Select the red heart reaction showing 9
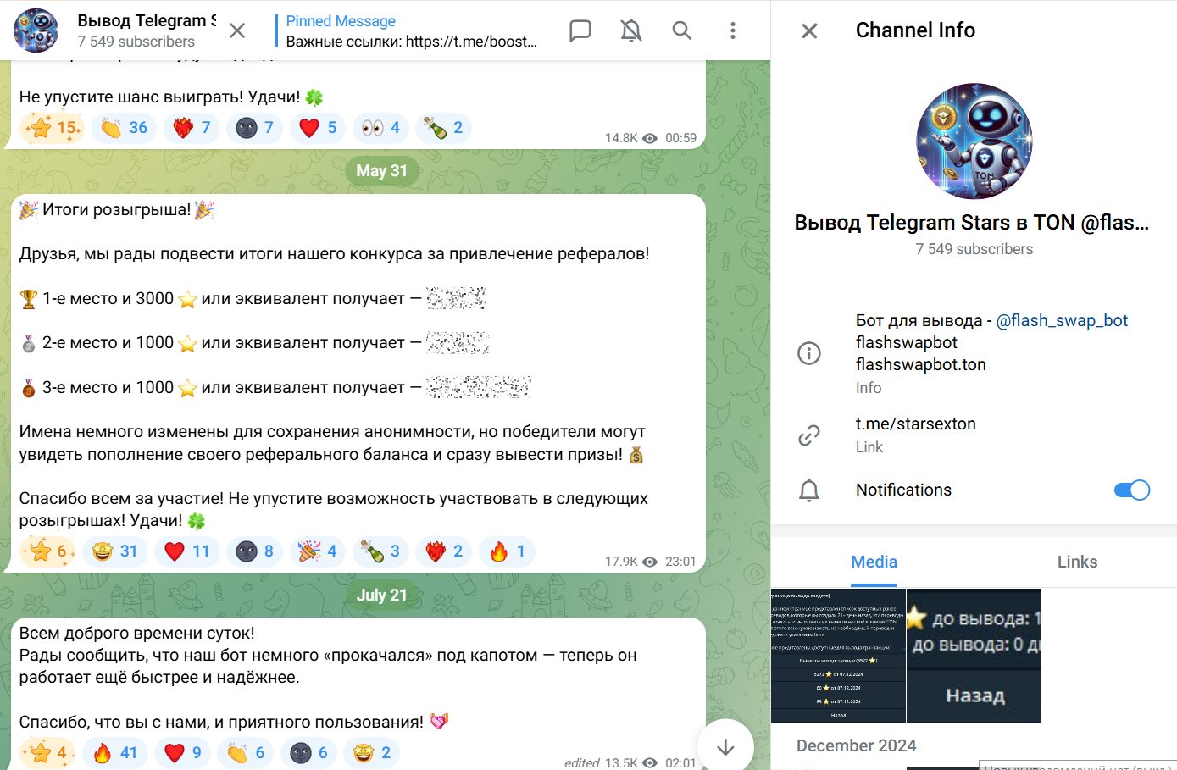 click(183, 752)
